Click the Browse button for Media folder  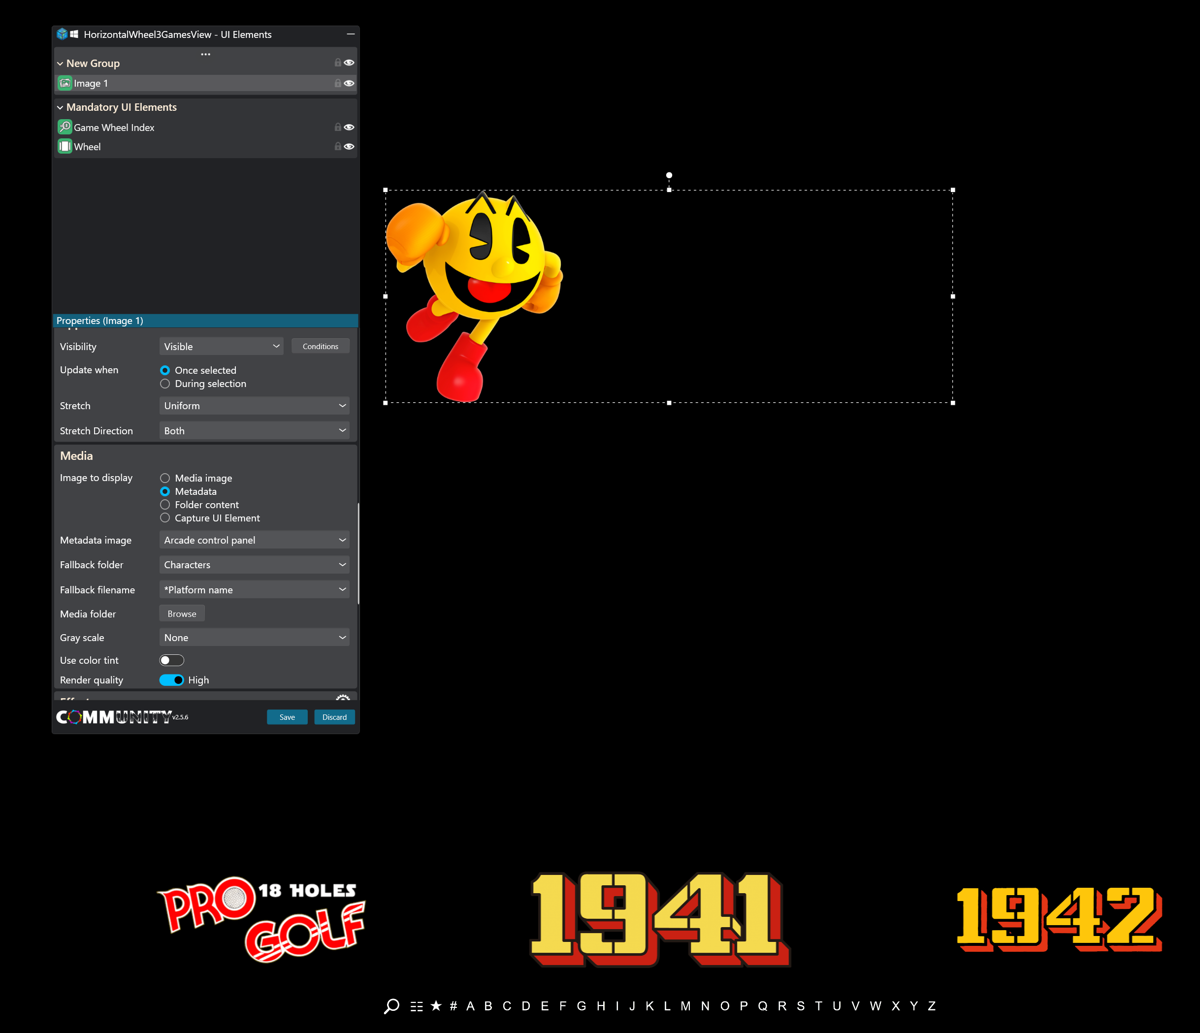tap(182, 614)
